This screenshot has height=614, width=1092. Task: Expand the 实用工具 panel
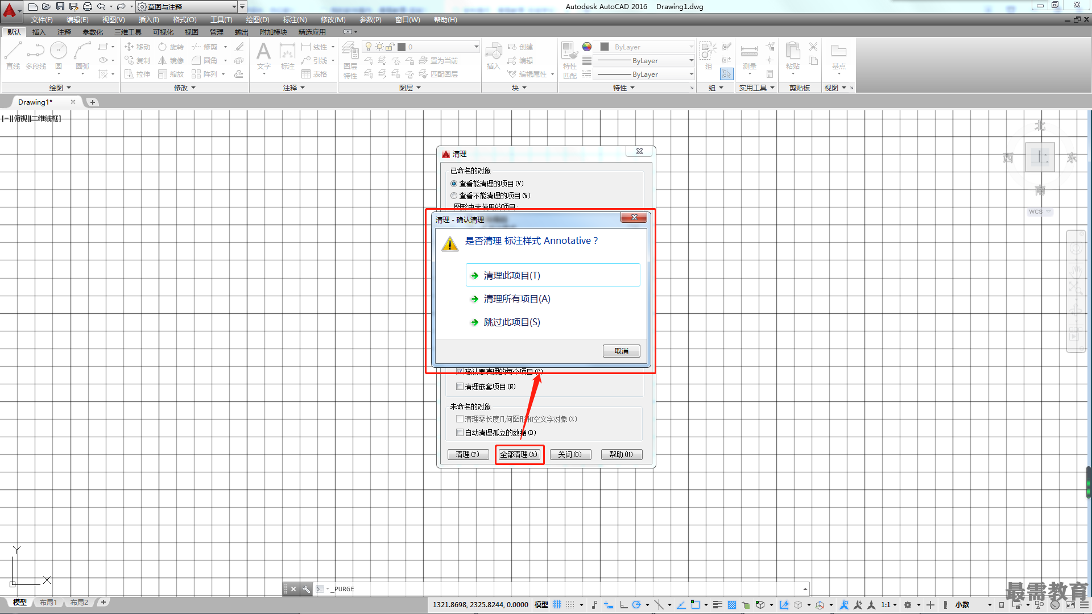pos(756,88)
